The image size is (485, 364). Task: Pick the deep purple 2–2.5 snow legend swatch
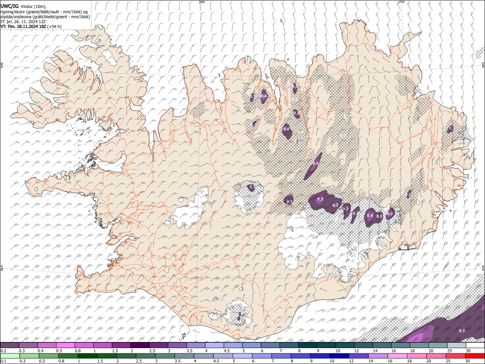coord(140,345)
